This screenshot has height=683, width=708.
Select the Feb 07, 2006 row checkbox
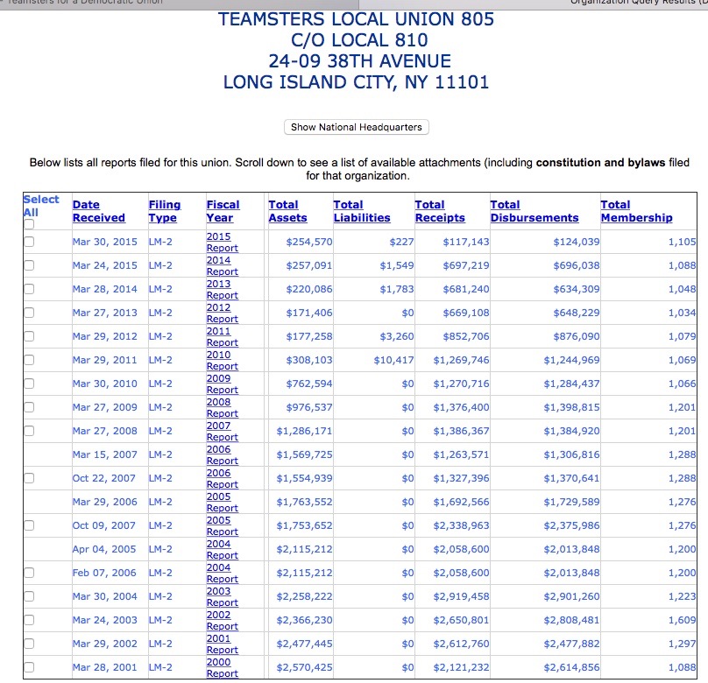(29, 573)
